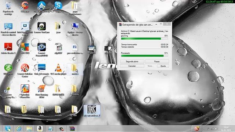Open Internet Explorer from the taskbar

[x=19, y=129]
